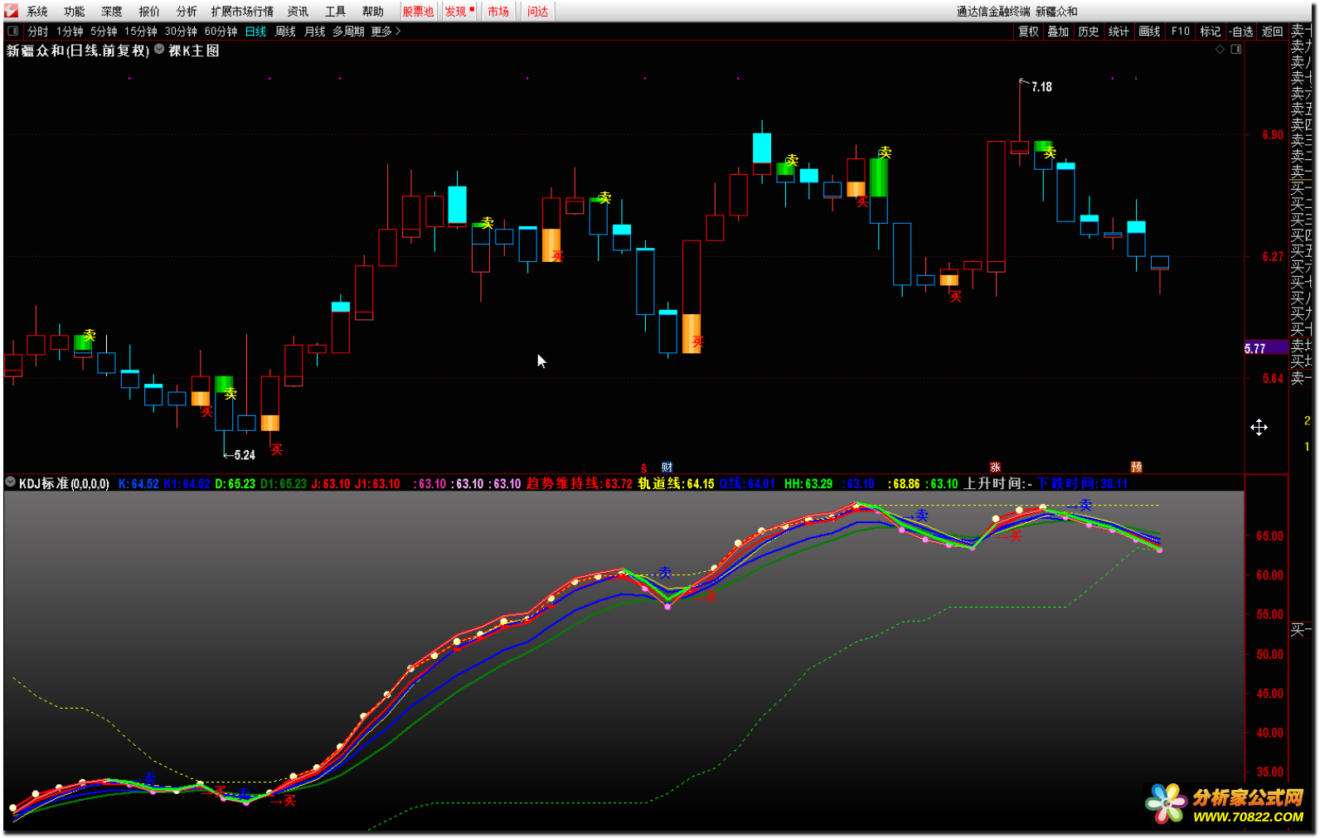Switch to 分时 intraday view

[x=38, y=31]
